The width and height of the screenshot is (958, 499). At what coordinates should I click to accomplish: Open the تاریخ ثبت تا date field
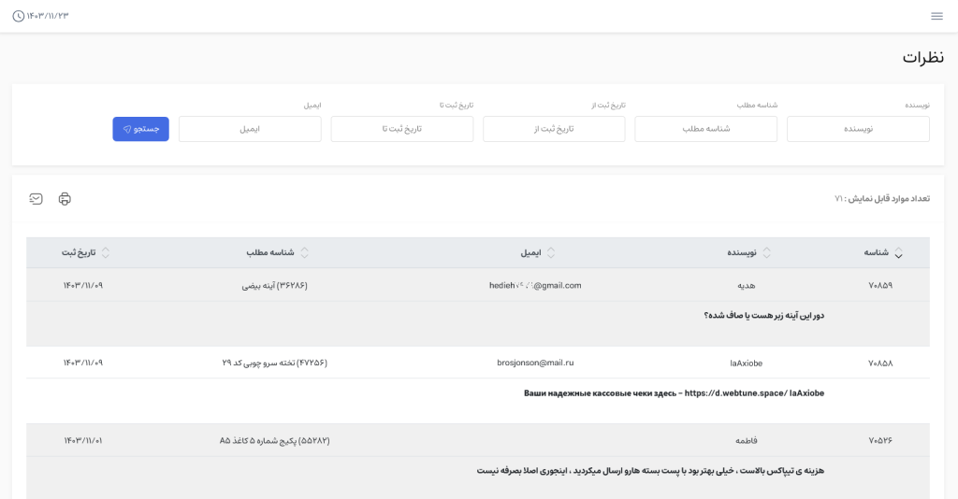(x=401, y=129)
